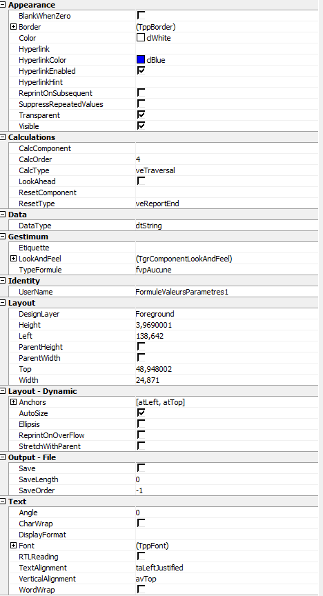Collapse the Layout - Dynamic category
The height and width of the screenshot is (596, 323).
(x=3, y=391)
